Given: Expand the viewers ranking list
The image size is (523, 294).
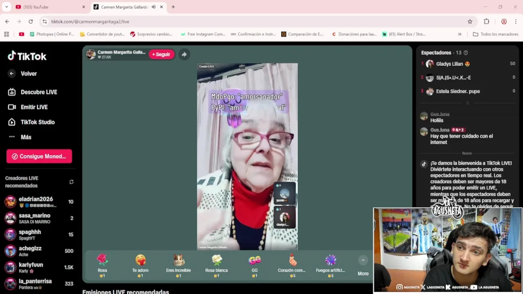Looking at the screenshot, I should coord(468,103).
